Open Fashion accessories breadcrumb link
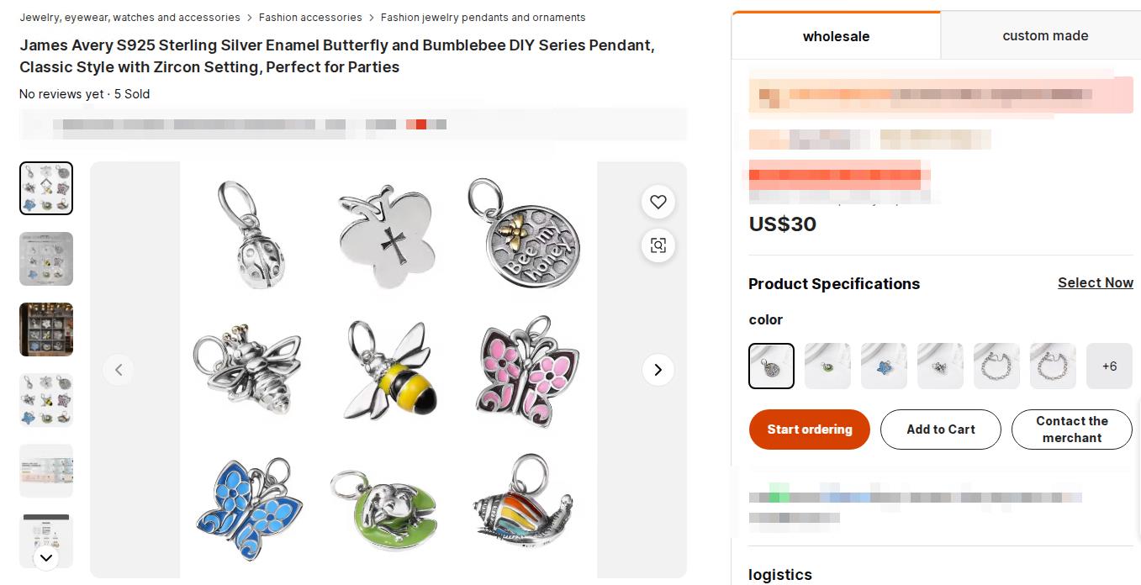The width and height of the screenshot is (1141, 585). pyautogui.click(x=310, y=18)
